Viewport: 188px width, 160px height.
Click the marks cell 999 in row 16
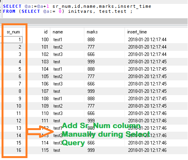click(x=91, y=150)
